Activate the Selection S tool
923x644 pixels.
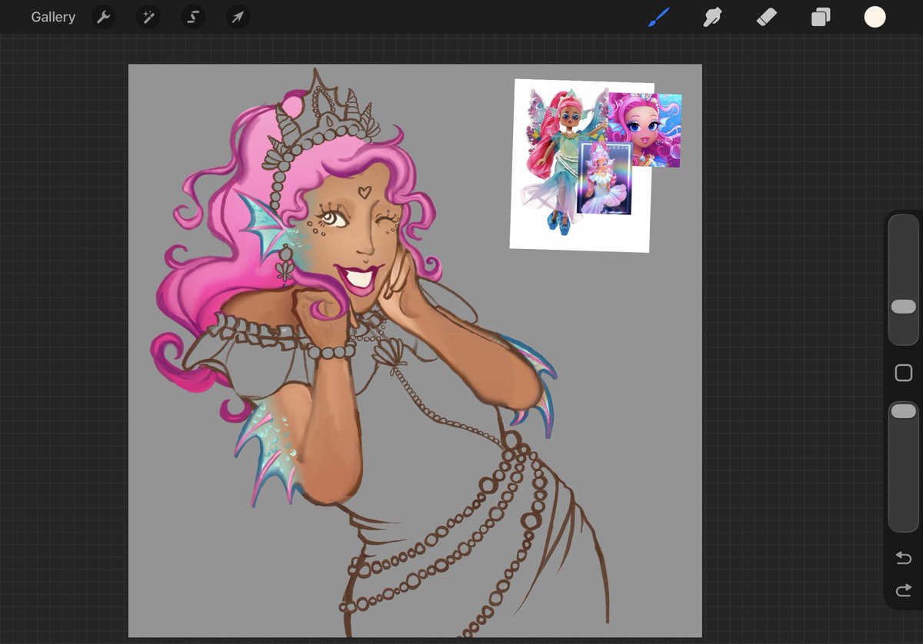coord(193,17)
